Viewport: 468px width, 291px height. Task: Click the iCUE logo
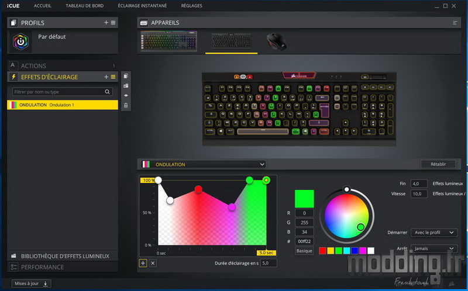coord(13,6)
